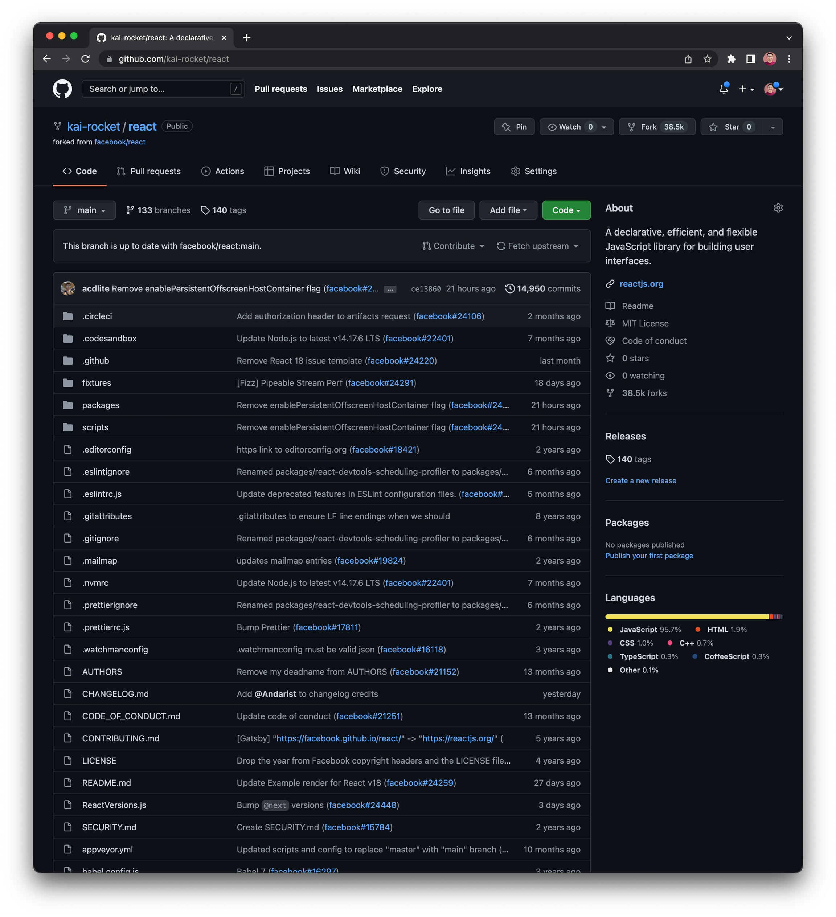Toggle the Chrome side panel icon
Viewport: 836px width, 917px height.
click(x=750, y=59)
